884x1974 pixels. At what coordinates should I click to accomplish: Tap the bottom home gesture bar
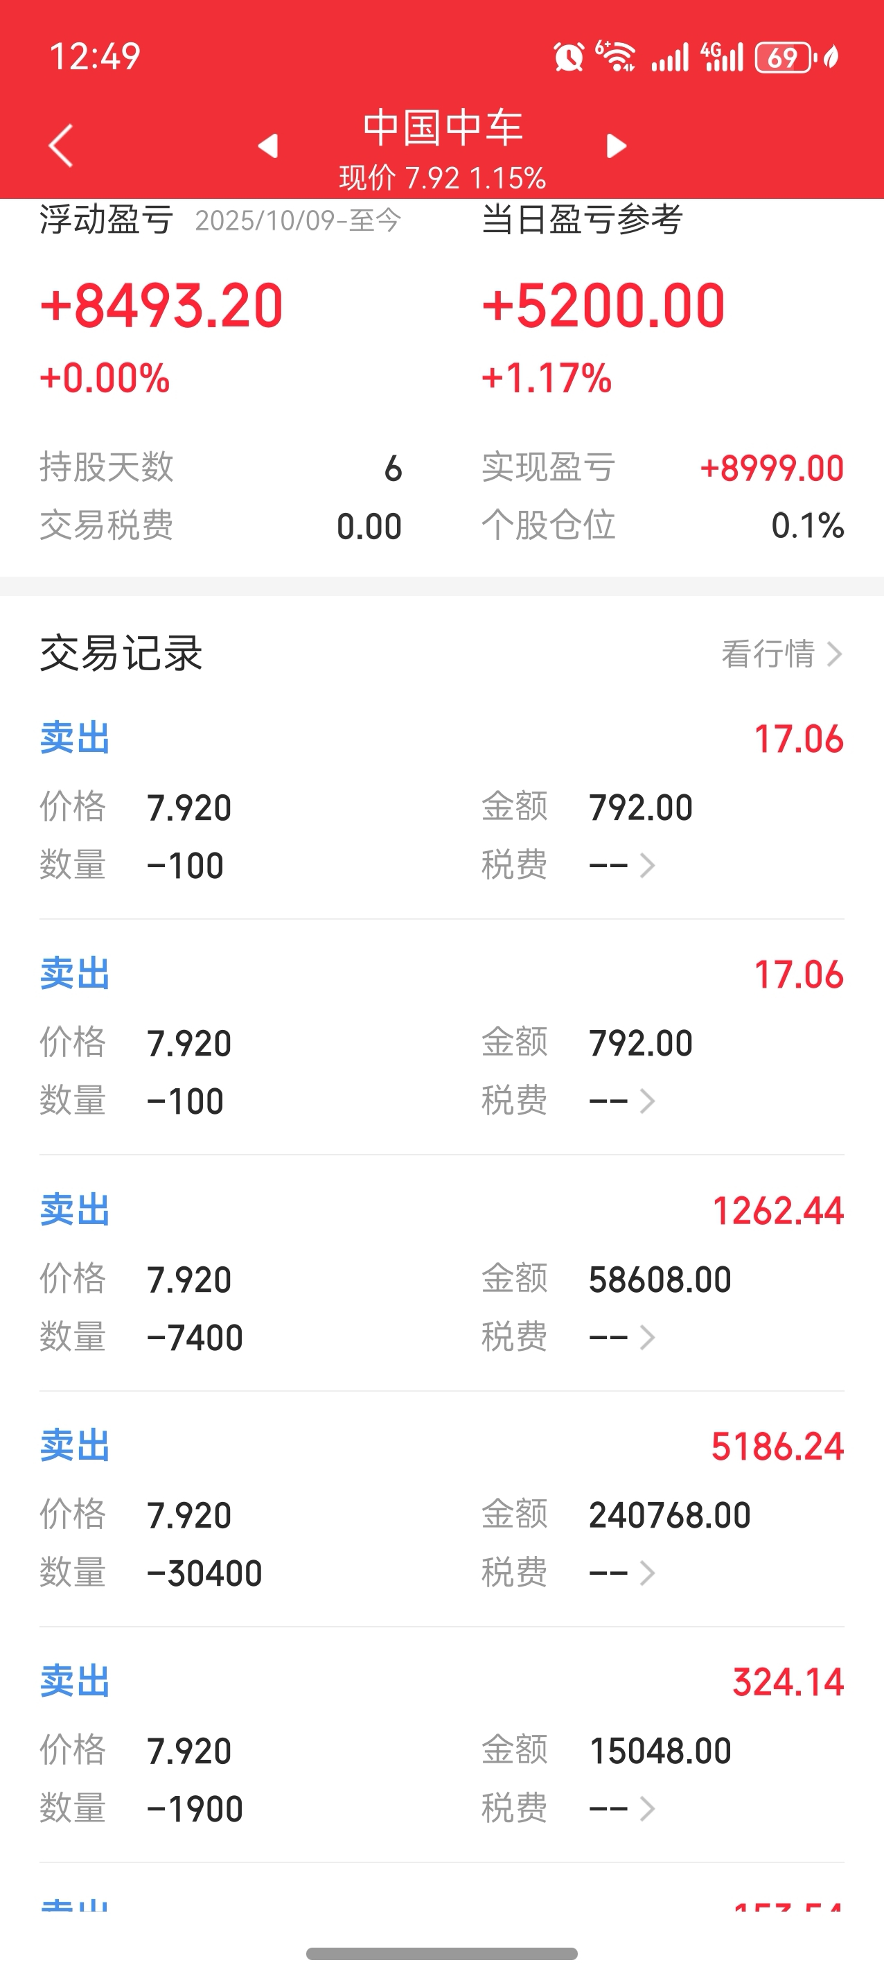tap(442, 1953)
